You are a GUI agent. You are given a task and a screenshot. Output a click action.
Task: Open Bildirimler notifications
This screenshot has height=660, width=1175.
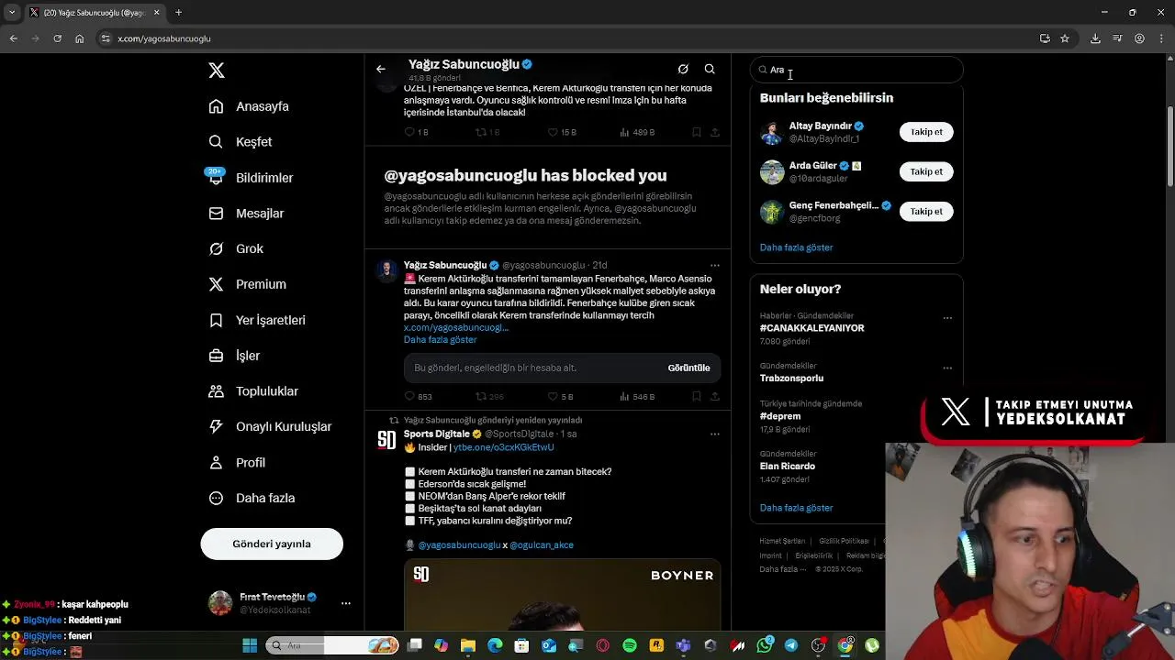(x=251, y=178)
